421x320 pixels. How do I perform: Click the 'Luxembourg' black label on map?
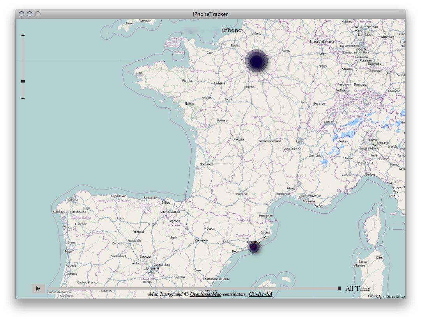pyautogui.click(x=322, y=42)
